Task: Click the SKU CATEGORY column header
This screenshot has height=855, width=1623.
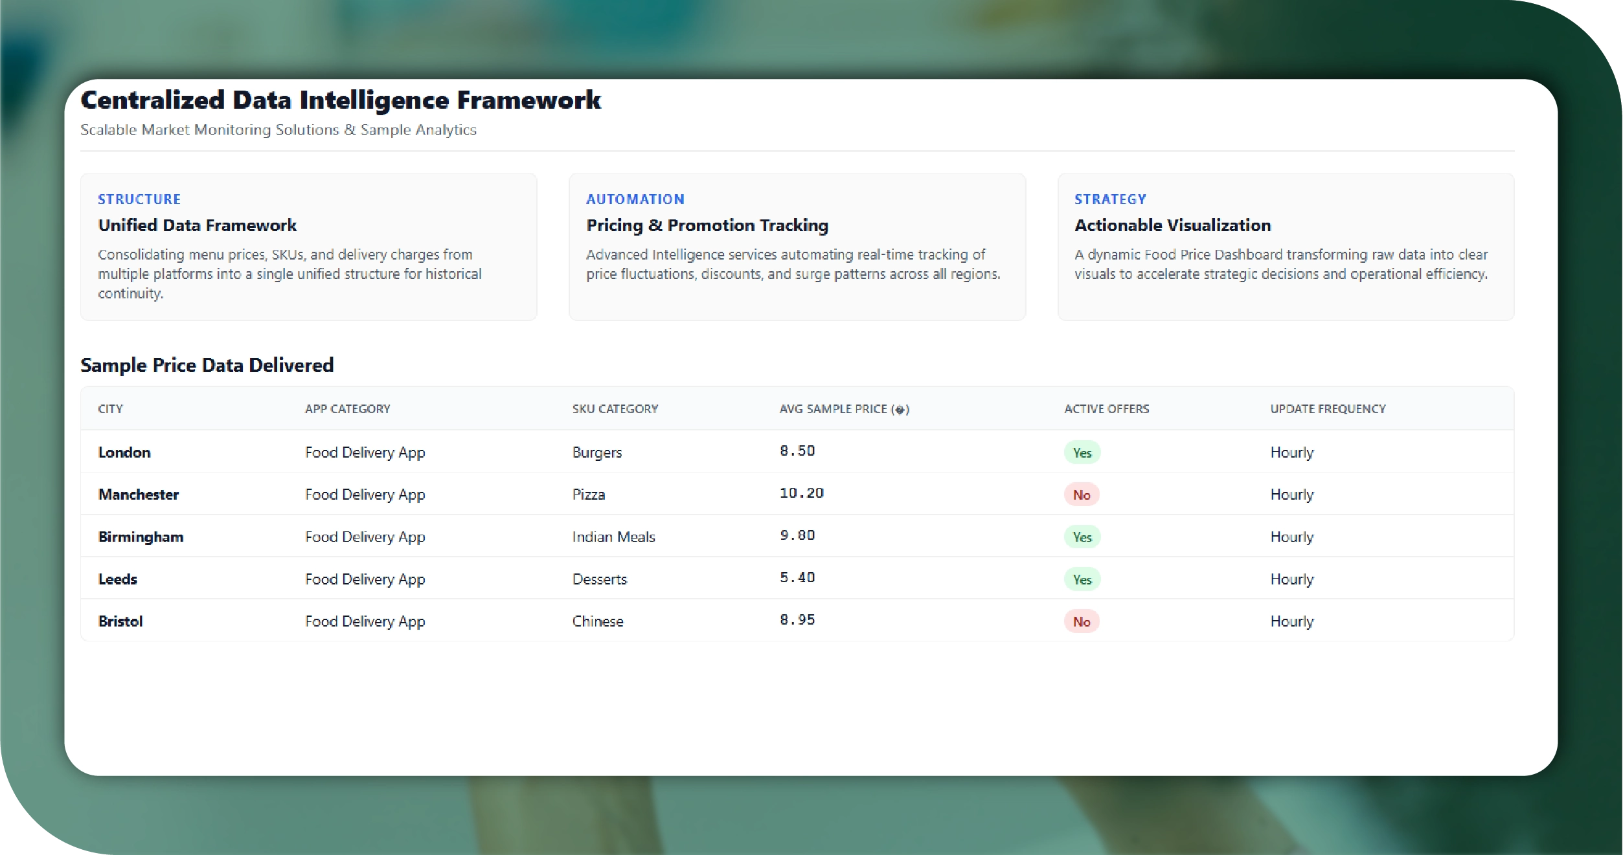Action: coord(615,409)
